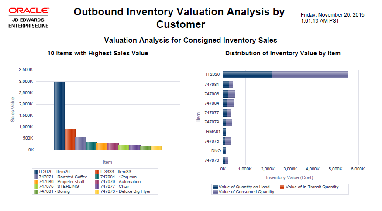Viewport: 382px width, 211px height.
Task: Click the 747081 - Boring legend swatch
Action: [36, 191]
